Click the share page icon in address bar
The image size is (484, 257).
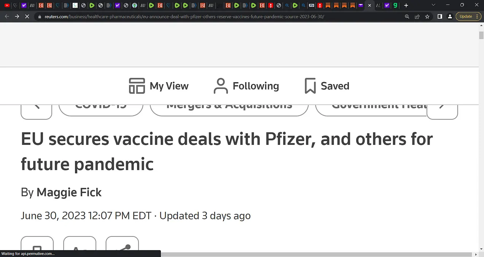pos(417,17)
